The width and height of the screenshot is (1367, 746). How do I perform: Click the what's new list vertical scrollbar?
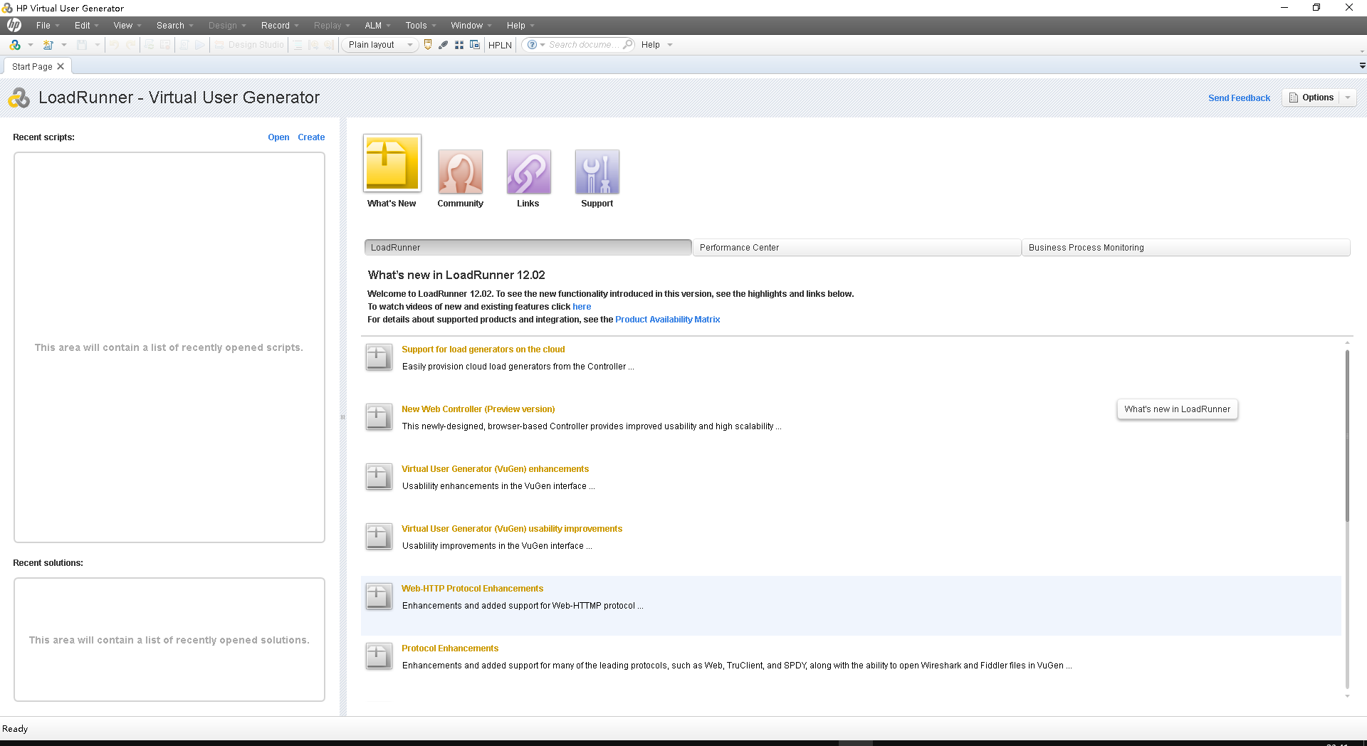pyautogui.click(x=1347, y=436)
